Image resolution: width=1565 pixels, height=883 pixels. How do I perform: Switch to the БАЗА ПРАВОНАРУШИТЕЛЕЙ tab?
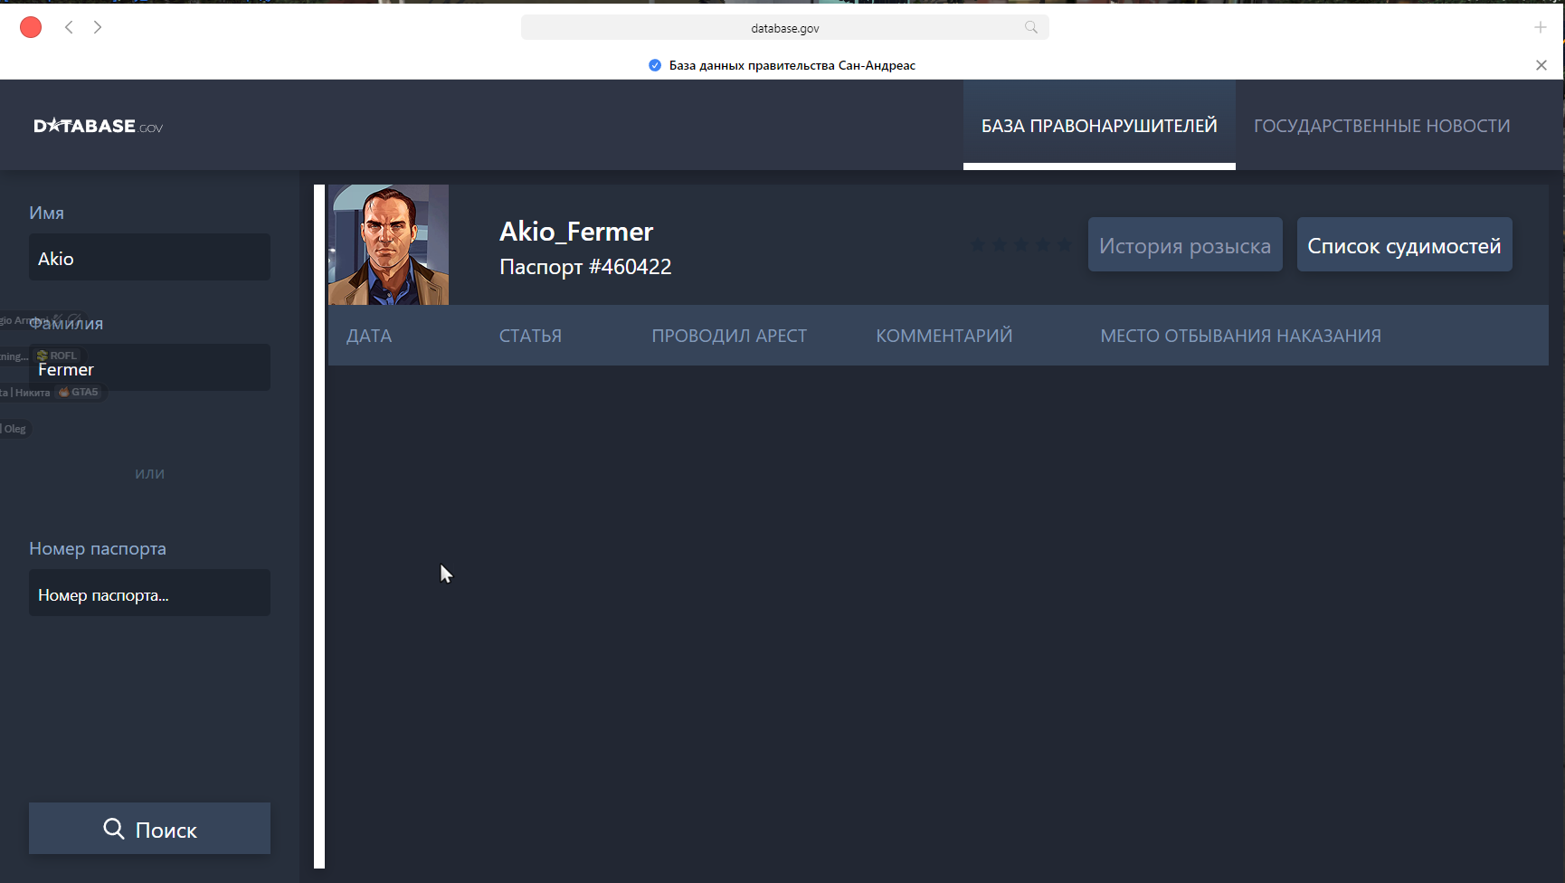[x=1098, y=126]
